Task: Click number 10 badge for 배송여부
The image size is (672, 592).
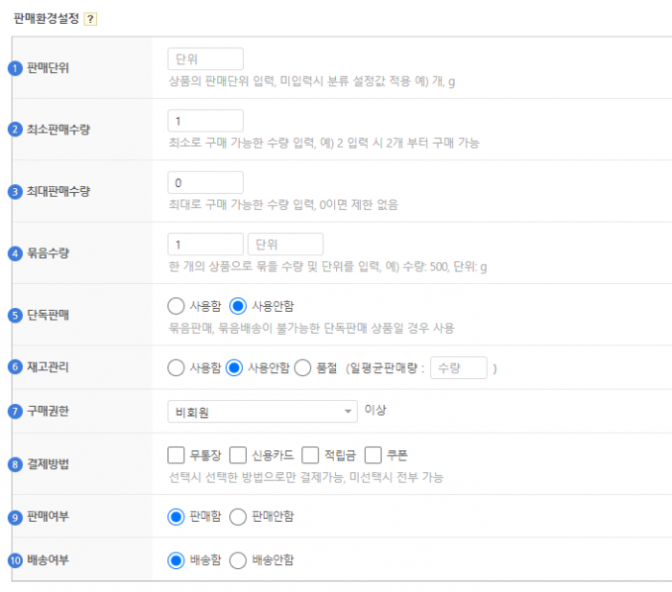Action: coord(14,560)
